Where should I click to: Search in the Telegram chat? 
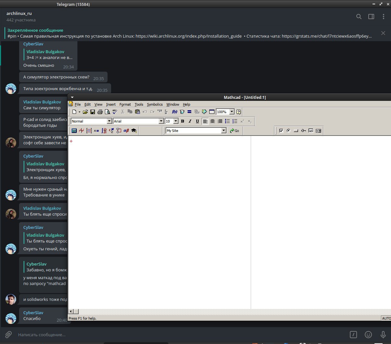359,17
